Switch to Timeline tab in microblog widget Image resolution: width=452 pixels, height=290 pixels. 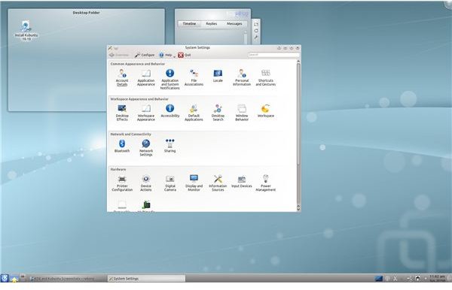point(189,23)
